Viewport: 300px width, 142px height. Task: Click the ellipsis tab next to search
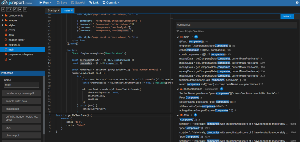(297, 16)
